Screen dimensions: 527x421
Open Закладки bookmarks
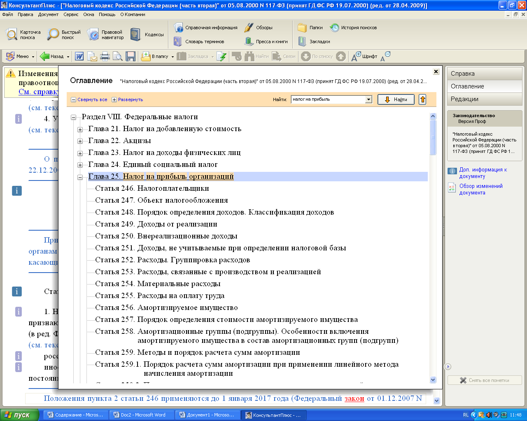click(x=314, y=42)
